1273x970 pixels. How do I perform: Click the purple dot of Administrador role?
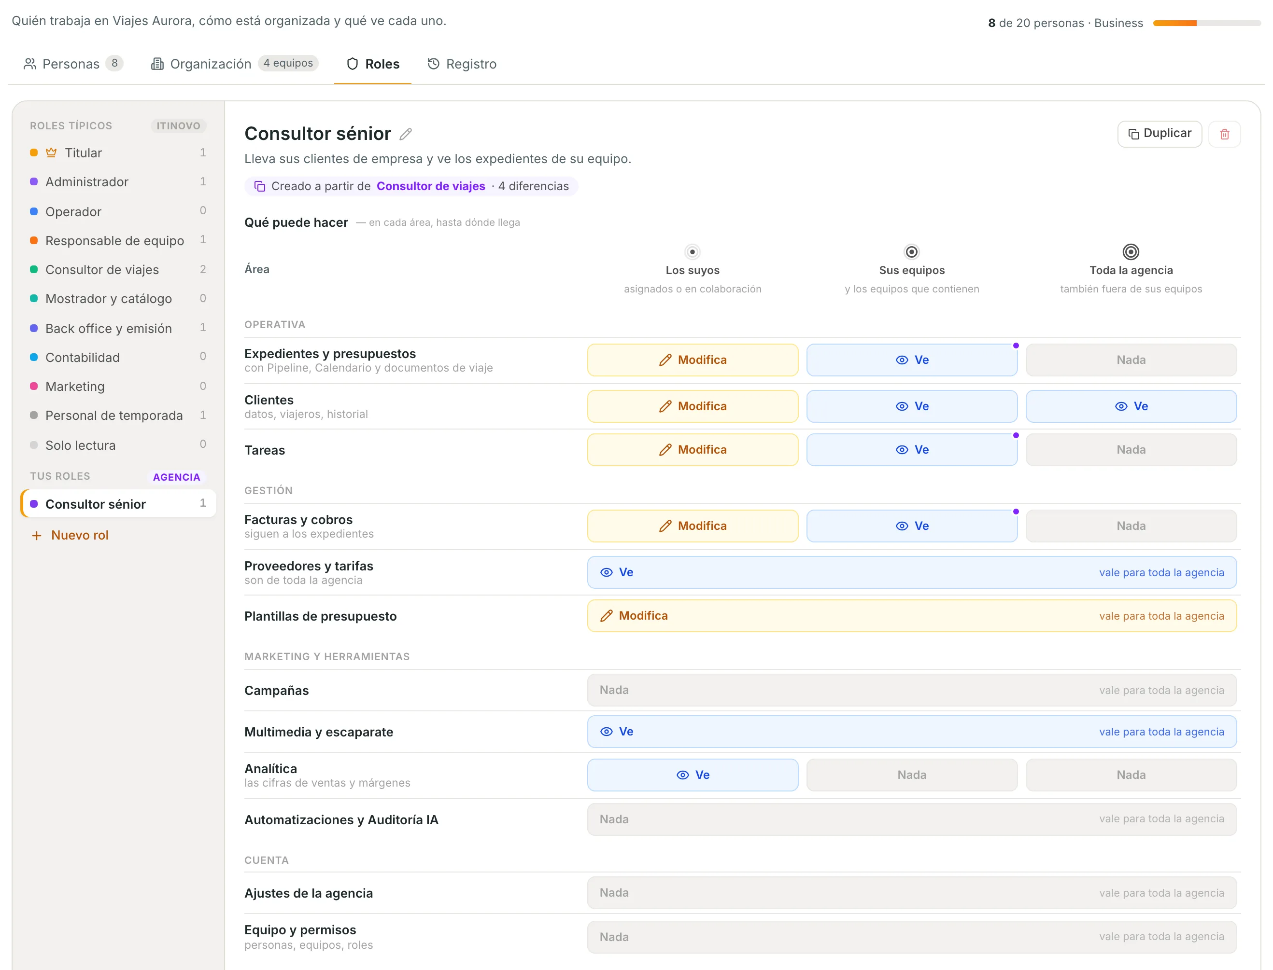click(34, 181)
